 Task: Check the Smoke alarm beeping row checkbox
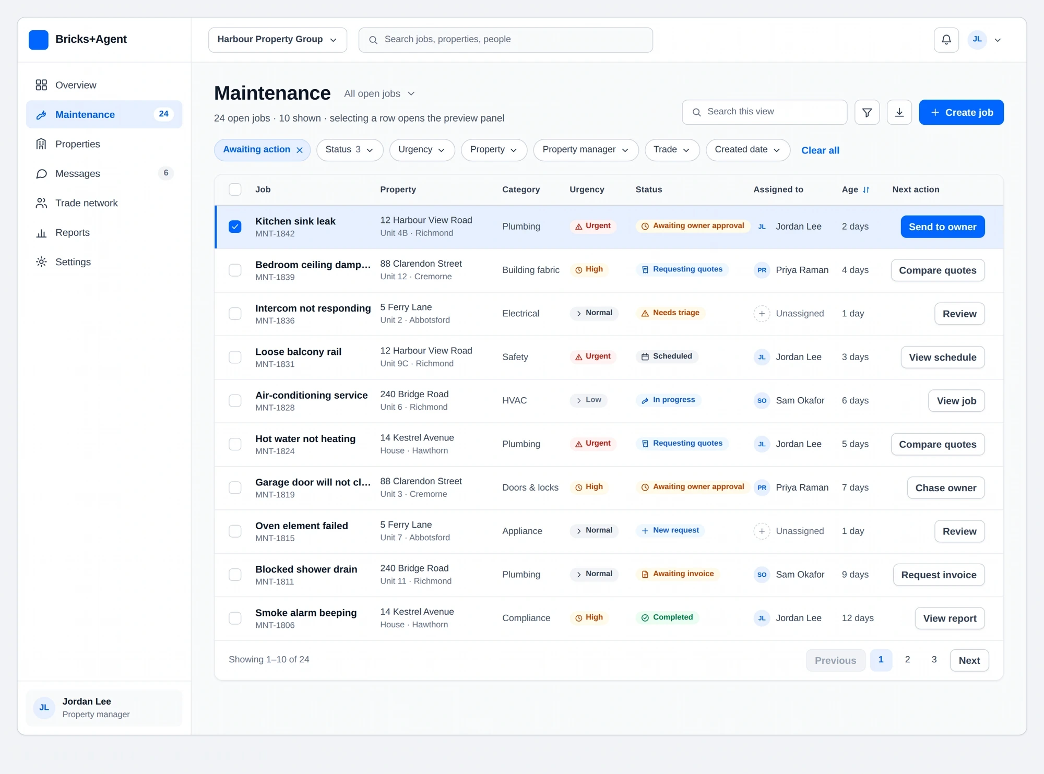(235, 618)
